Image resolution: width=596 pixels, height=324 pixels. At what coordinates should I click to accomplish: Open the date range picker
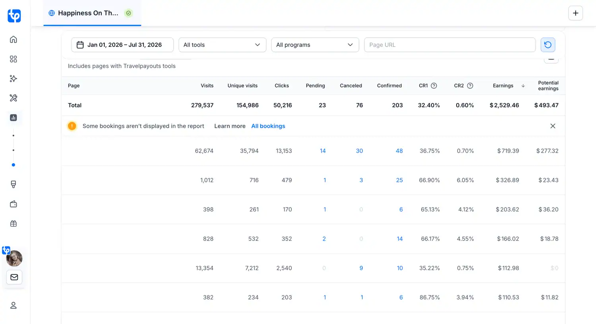click(122, 45)
